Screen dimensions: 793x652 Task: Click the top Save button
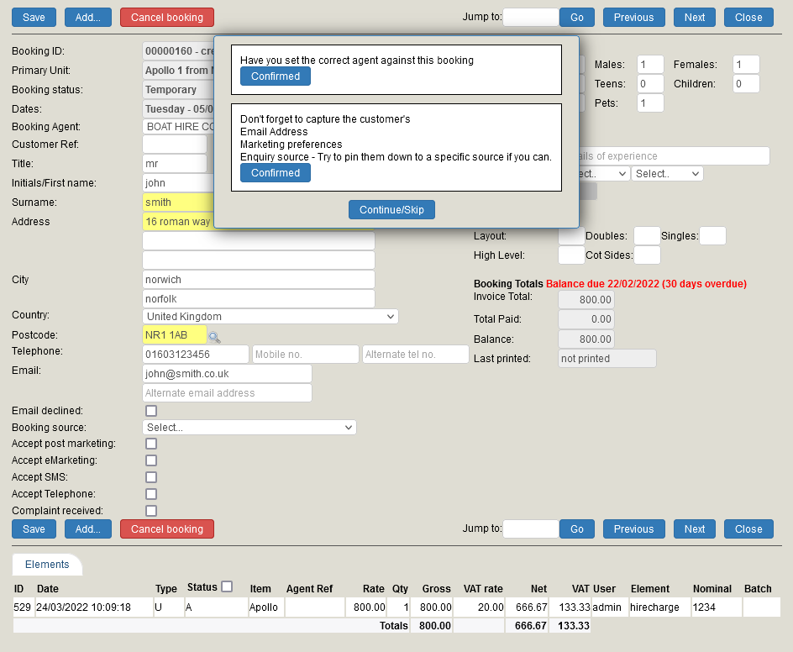click(34, 17)
